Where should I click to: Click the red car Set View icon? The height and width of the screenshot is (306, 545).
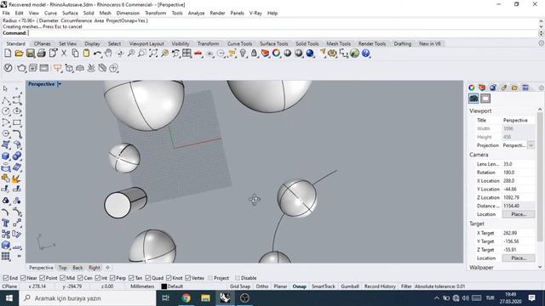pyautogui.click(x=198, y=53)
